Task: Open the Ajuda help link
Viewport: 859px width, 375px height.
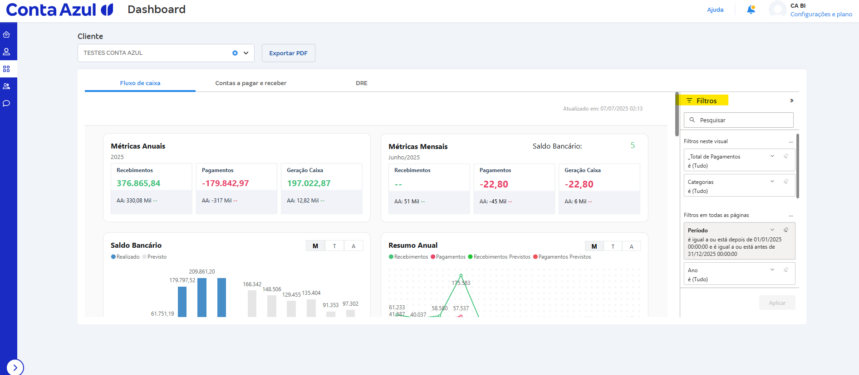Action: click(715, 10)
